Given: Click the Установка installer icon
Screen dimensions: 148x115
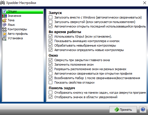Looking at the screenshot, I should 4,38.
